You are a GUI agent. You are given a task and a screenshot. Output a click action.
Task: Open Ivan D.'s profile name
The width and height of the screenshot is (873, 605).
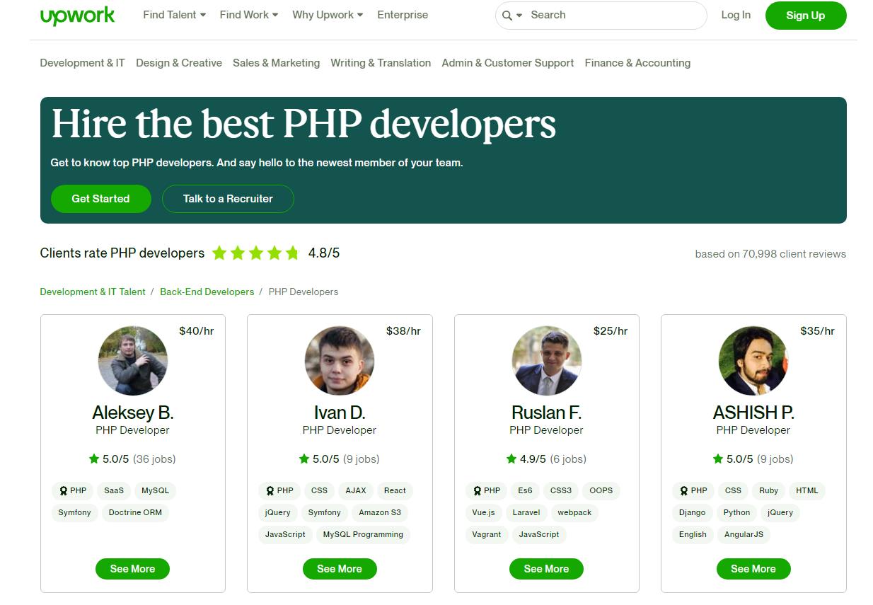tap(340, 413)
